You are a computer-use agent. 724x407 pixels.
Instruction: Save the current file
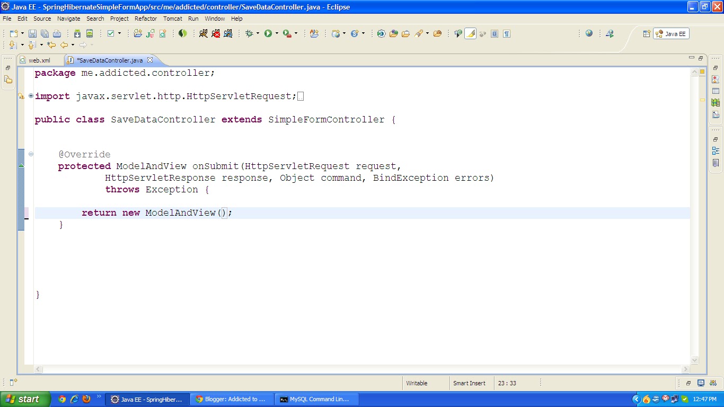(x=32, y=33)
